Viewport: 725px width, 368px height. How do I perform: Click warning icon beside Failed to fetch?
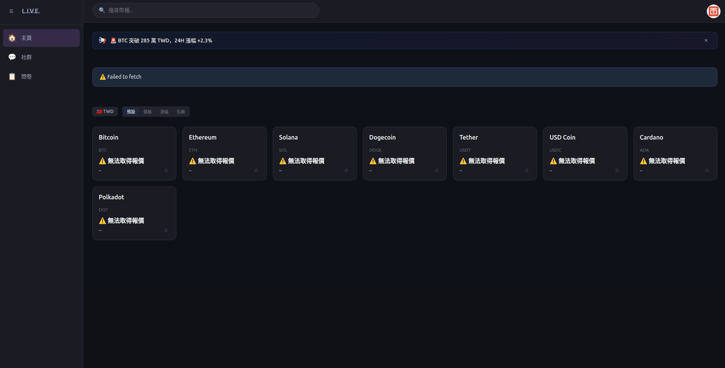click(x=103, y=77)
